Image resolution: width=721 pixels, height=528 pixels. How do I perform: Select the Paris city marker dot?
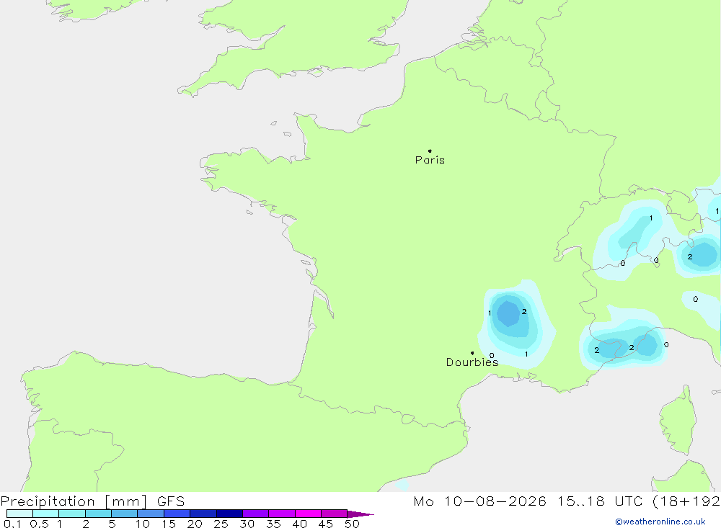click(x=430, y=151)
